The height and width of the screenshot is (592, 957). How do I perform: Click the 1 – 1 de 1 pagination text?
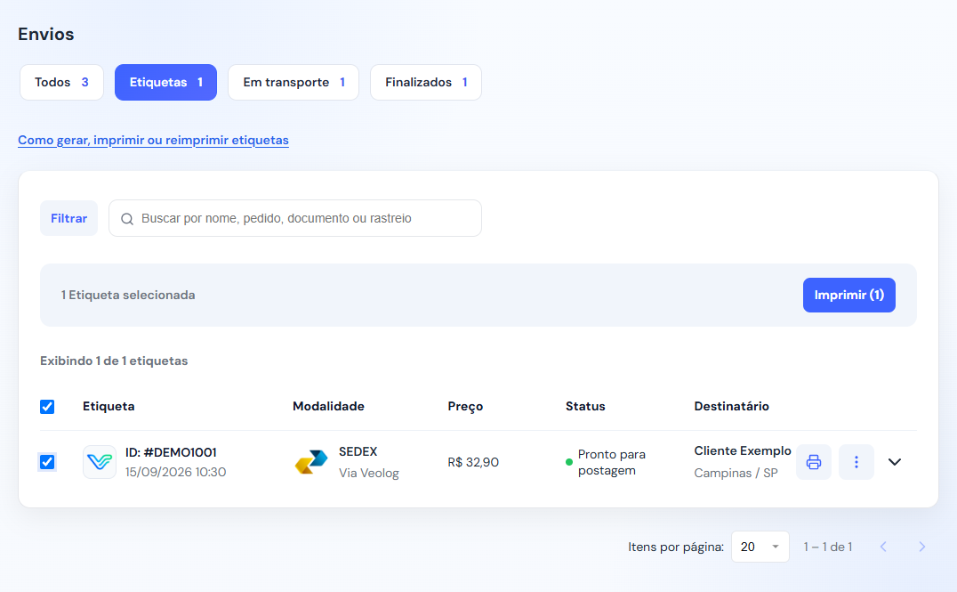click(x=828, y=547)
